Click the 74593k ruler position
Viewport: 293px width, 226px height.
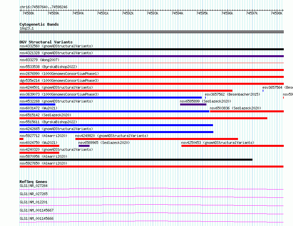[152, 13]
